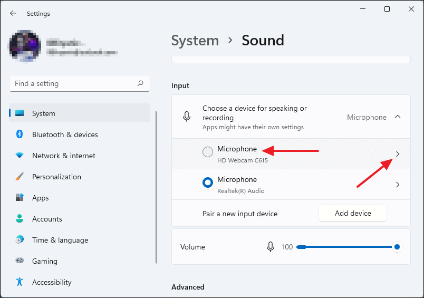Click the input volume slider handle
This screenshot has height=298, width=424.
tap(397, 247)
